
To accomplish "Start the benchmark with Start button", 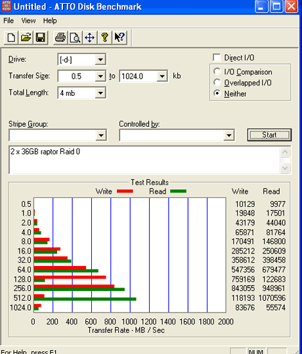I will click(269, 135).
